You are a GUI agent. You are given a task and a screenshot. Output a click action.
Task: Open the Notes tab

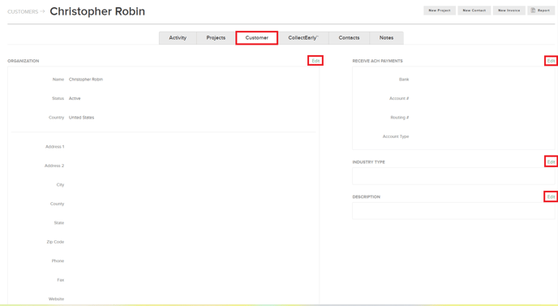(x=387, y=38)
